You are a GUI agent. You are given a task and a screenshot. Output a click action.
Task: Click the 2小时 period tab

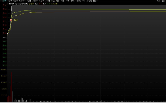pyautogui.click(x=48, y=1)
